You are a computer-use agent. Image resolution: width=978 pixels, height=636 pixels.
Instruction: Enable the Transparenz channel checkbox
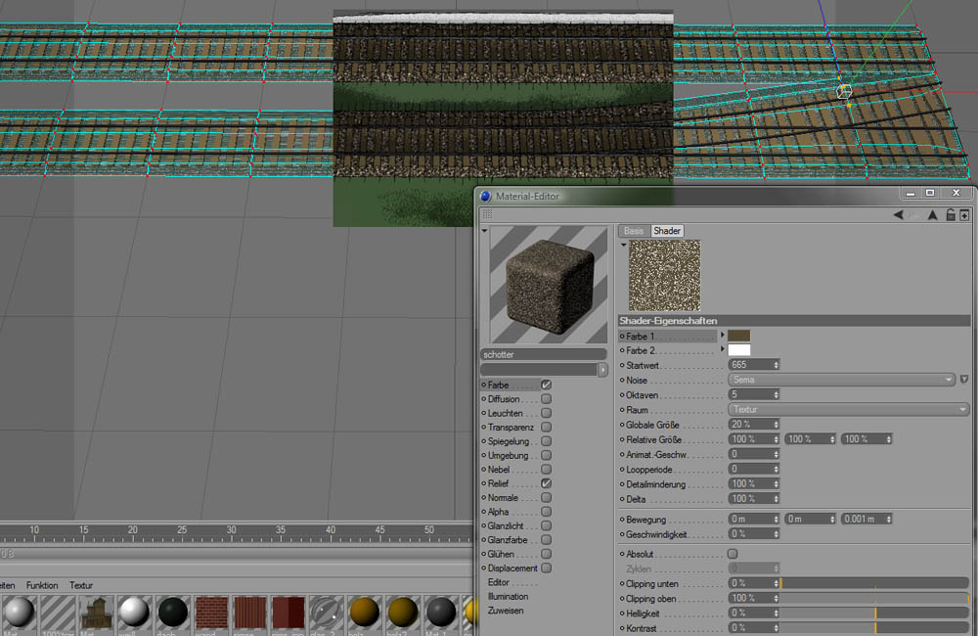pyautogui.click(x=546, y=428)
